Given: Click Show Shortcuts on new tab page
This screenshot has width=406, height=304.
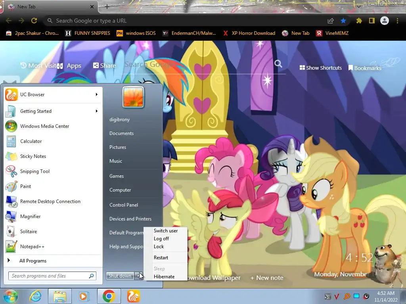Looking at the screenshot, I should (320, 68).
